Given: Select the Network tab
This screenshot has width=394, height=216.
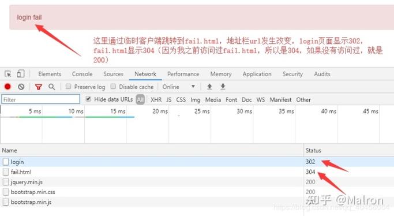Looking at the screenshot, I should pyautogui.click(x=145, y=74).
